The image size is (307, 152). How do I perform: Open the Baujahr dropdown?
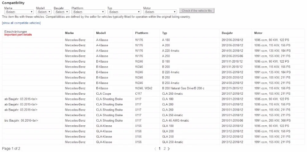coord(61,12)
